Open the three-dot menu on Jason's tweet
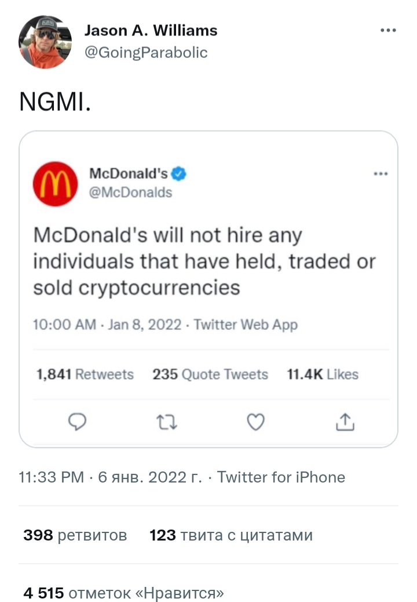 (x=387, y=31)
